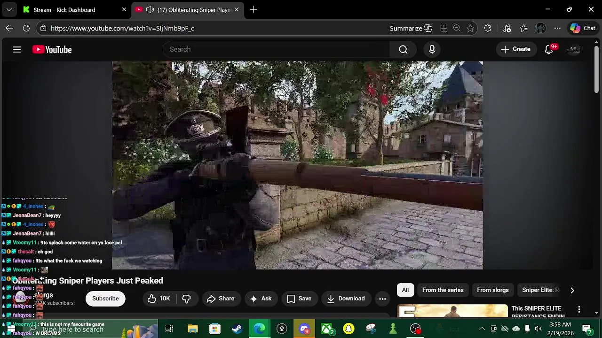
Task: Open tab actions menu chevron
Action: (9, 9)
